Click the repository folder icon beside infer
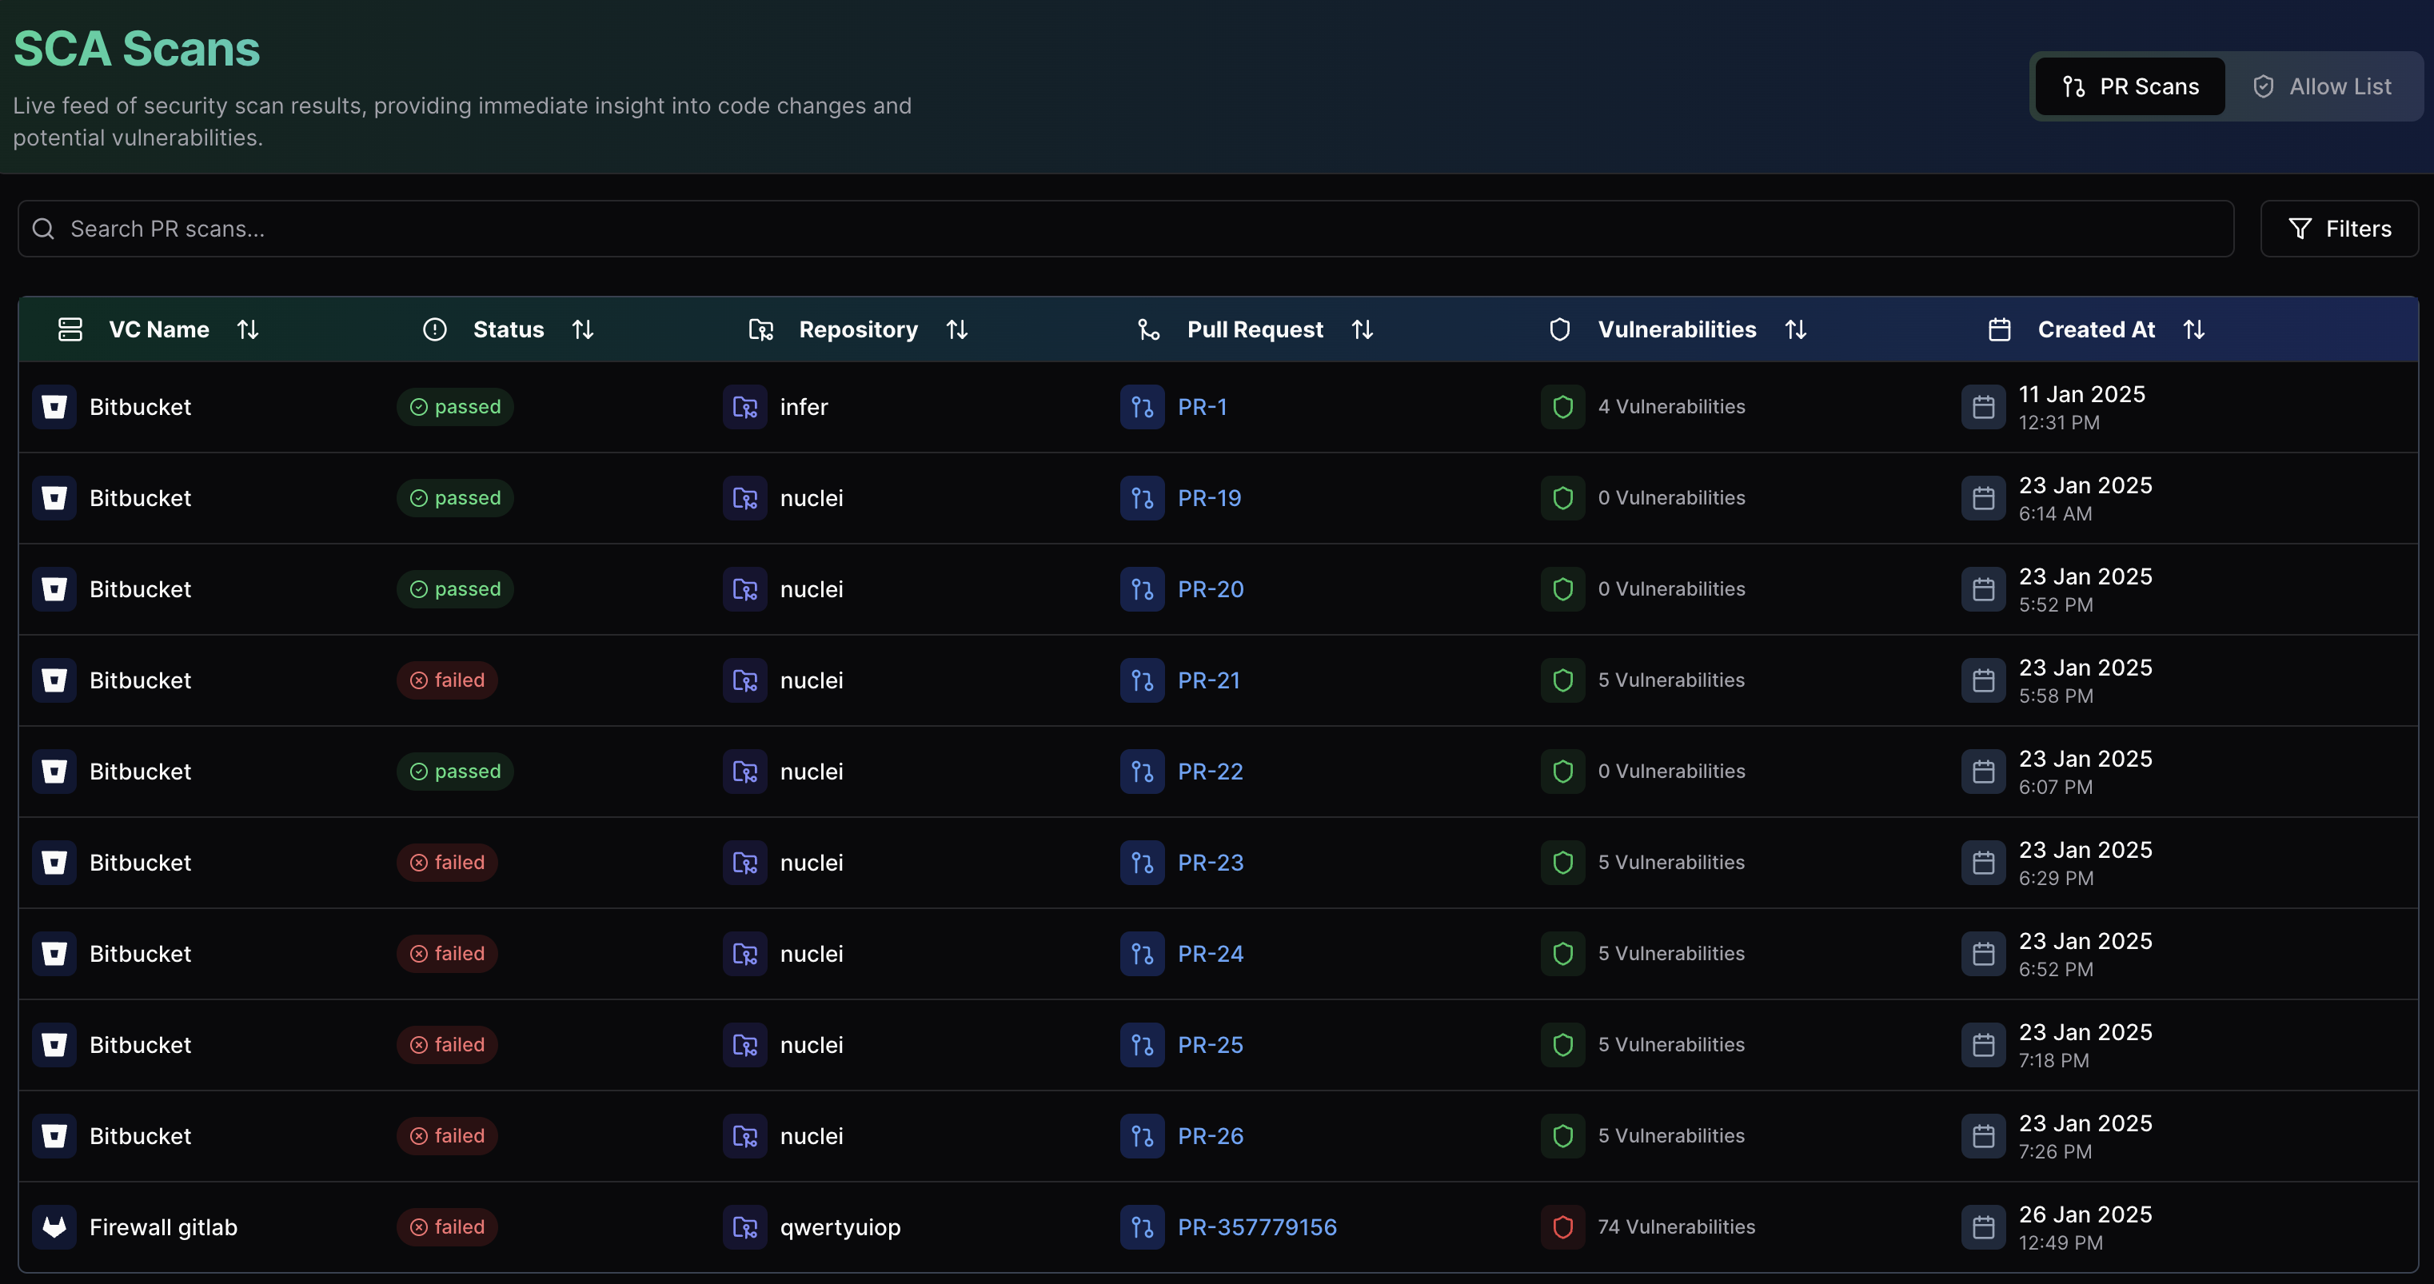Image resolution: width=2434 pixels, height=1284 pixels. click(x=744, y=407)
